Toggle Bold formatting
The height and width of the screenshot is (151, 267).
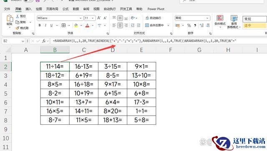pyautogui.click(x=40, y=25)
